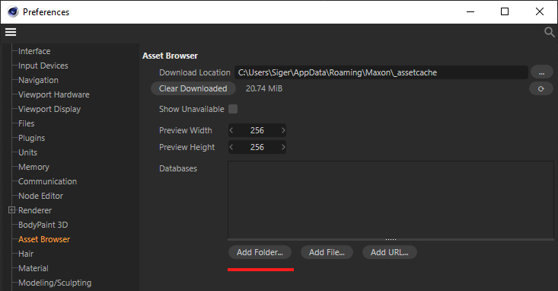The height and width of the screenshot is (291, 558).
Task: Click the Asset Browser section heading
Action: pyautogui.click(x=170, y=56)
